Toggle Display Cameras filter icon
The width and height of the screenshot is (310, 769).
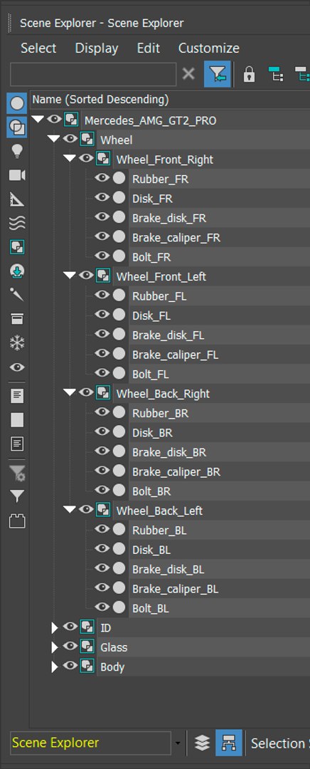tap(17, 176)
